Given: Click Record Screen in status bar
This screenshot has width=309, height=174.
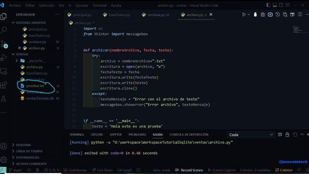Looking at the screenshot, I should coord(189,170).
